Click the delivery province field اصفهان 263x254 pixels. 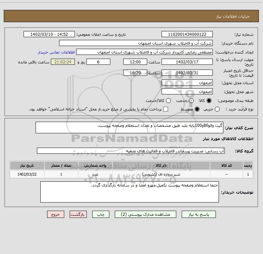coord(187,83)
